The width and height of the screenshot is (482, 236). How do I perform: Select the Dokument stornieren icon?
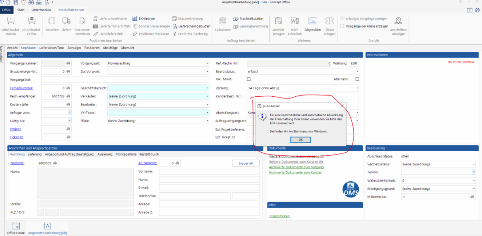click(82, 21)
